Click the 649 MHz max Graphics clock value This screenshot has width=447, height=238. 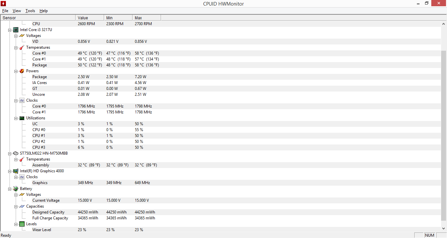click(x=142, y=183)
